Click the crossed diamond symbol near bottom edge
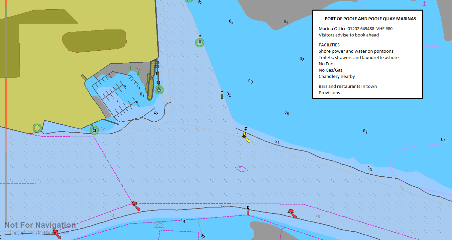The height and width of the screenshot is (240, 452). click(x=159, y=226)
